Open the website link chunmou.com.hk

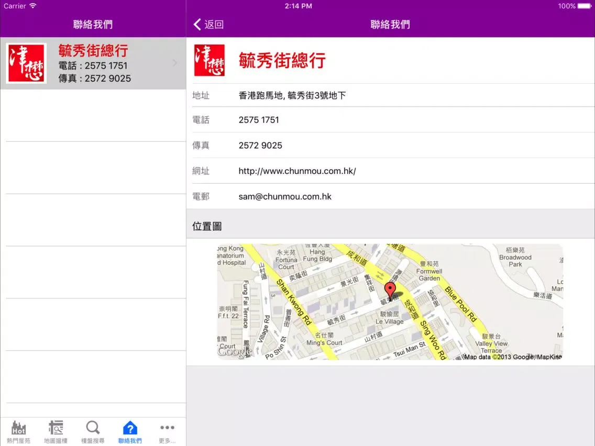click(x=296, y=171)
